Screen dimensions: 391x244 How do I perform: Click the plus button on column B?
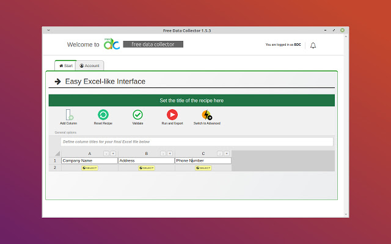[x=170, y=154]
